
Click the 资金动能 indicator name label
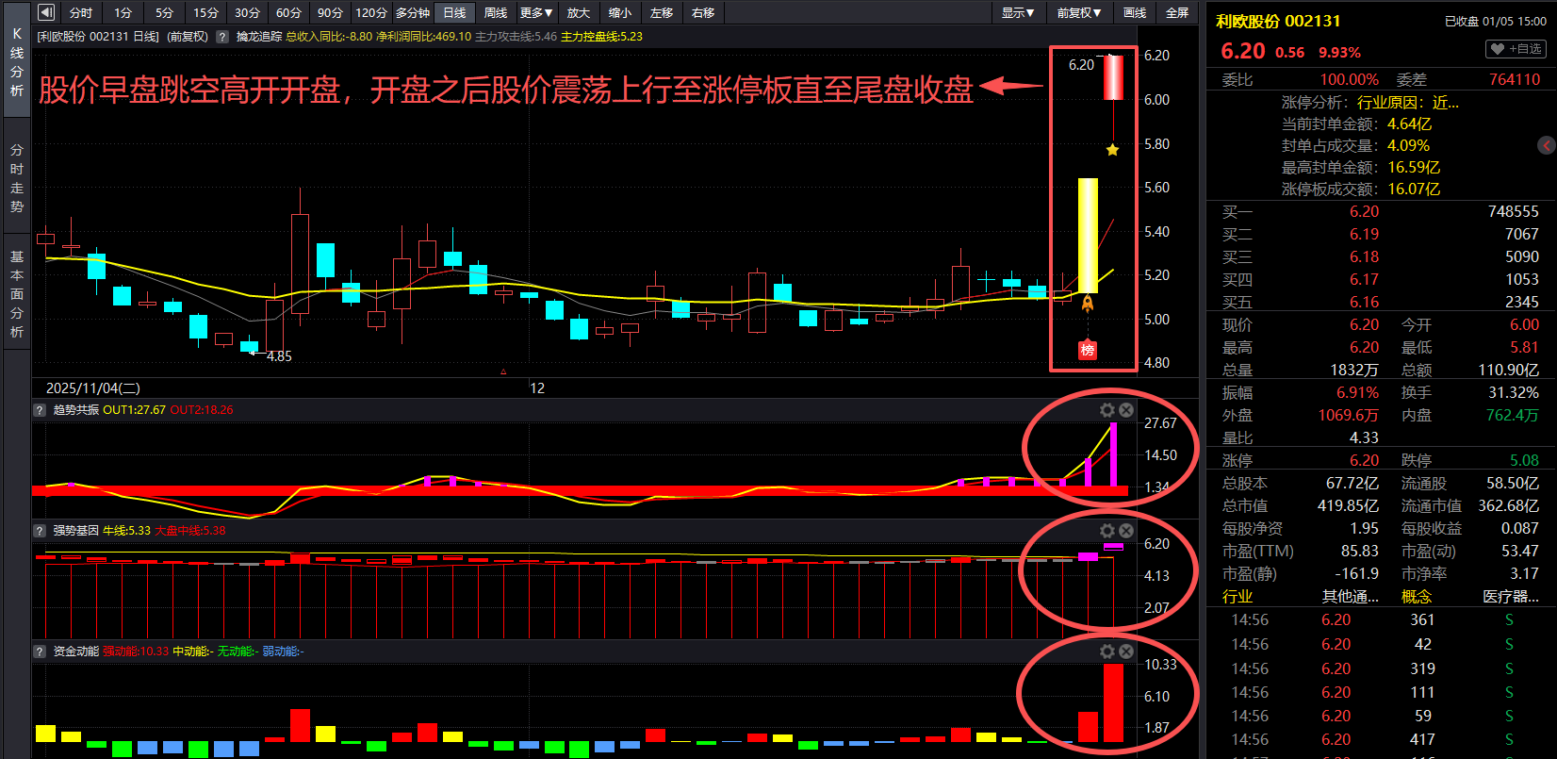click(x=76, y=652)
